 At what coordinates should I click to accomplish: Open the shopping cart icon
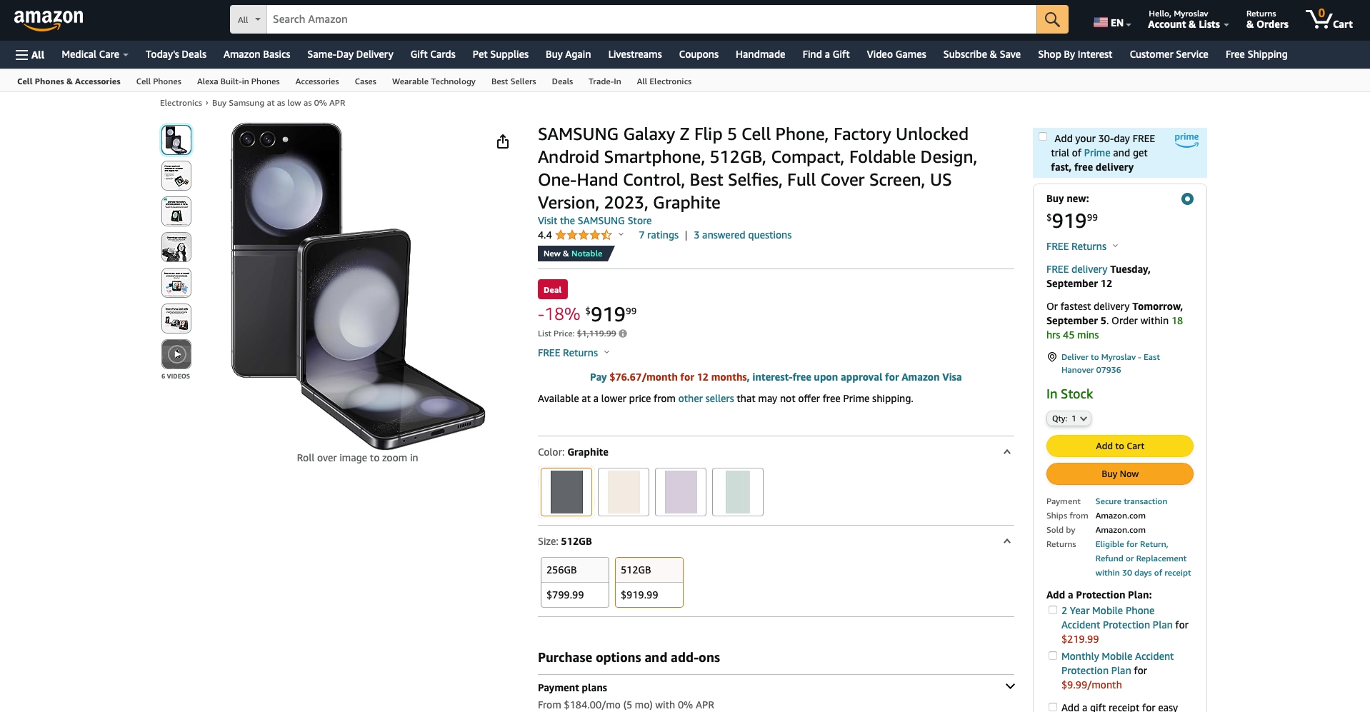point(1329,19)
